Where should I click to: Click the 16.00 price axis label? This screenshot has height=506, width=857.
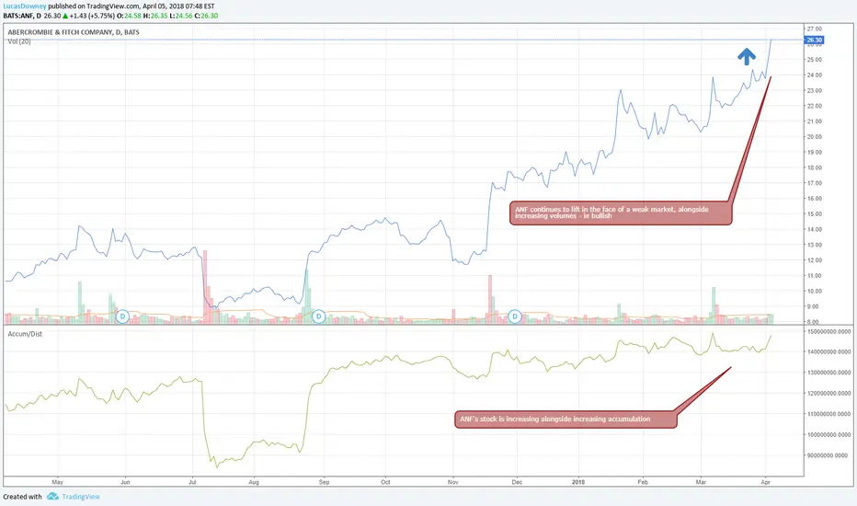pos(815,199)
